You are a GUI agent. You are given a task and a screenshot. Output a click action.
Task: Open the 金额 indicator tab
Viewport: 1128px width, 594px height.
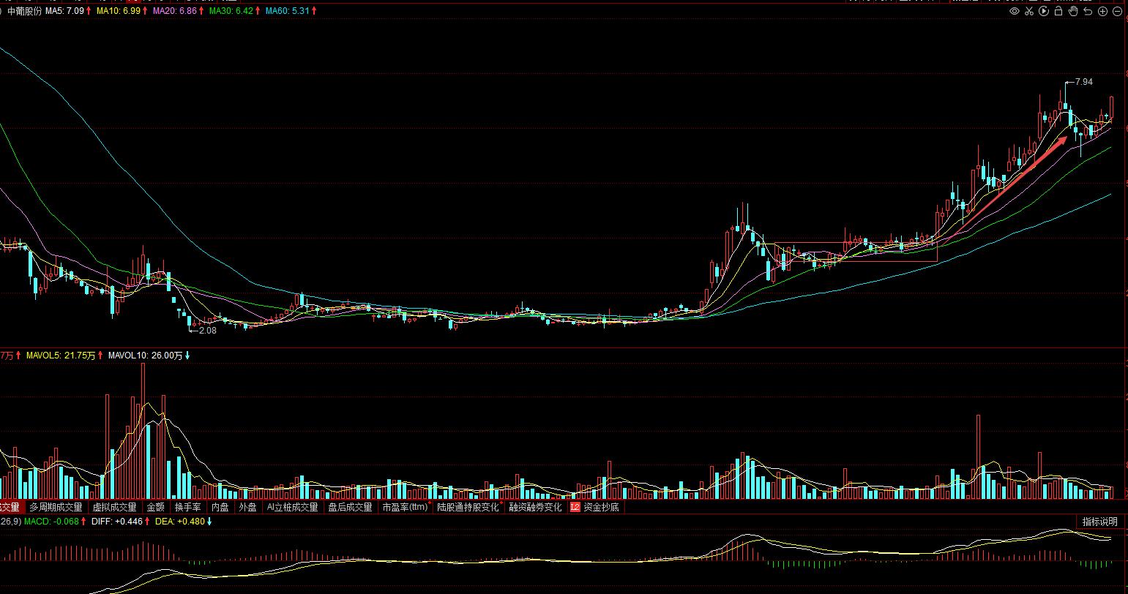(x=156, y=507)
